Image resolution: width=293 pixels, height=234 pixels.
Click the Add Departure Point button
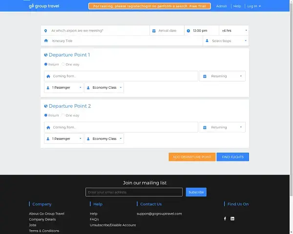click(x=192, y=157)
